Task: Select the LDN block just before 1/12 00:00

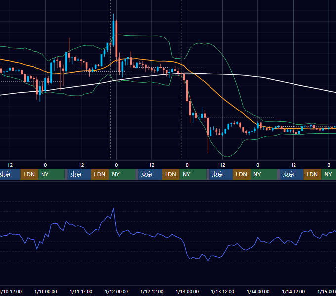Action: coord(100,174)
